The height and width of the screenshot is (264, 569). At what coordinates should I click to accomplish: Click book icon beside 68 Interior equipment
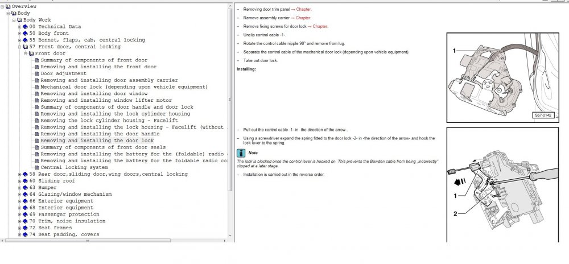pyautogui.click(x=25, y=208)
